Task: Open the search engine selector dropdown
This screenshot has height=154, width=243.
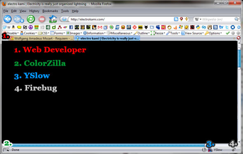Action: click(198, 19)
